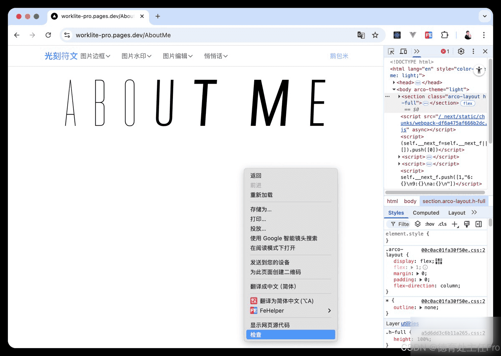Expand the 图片边框 navigation dropdown
Viewport: 501px width, 356px height.
[95, 56]
